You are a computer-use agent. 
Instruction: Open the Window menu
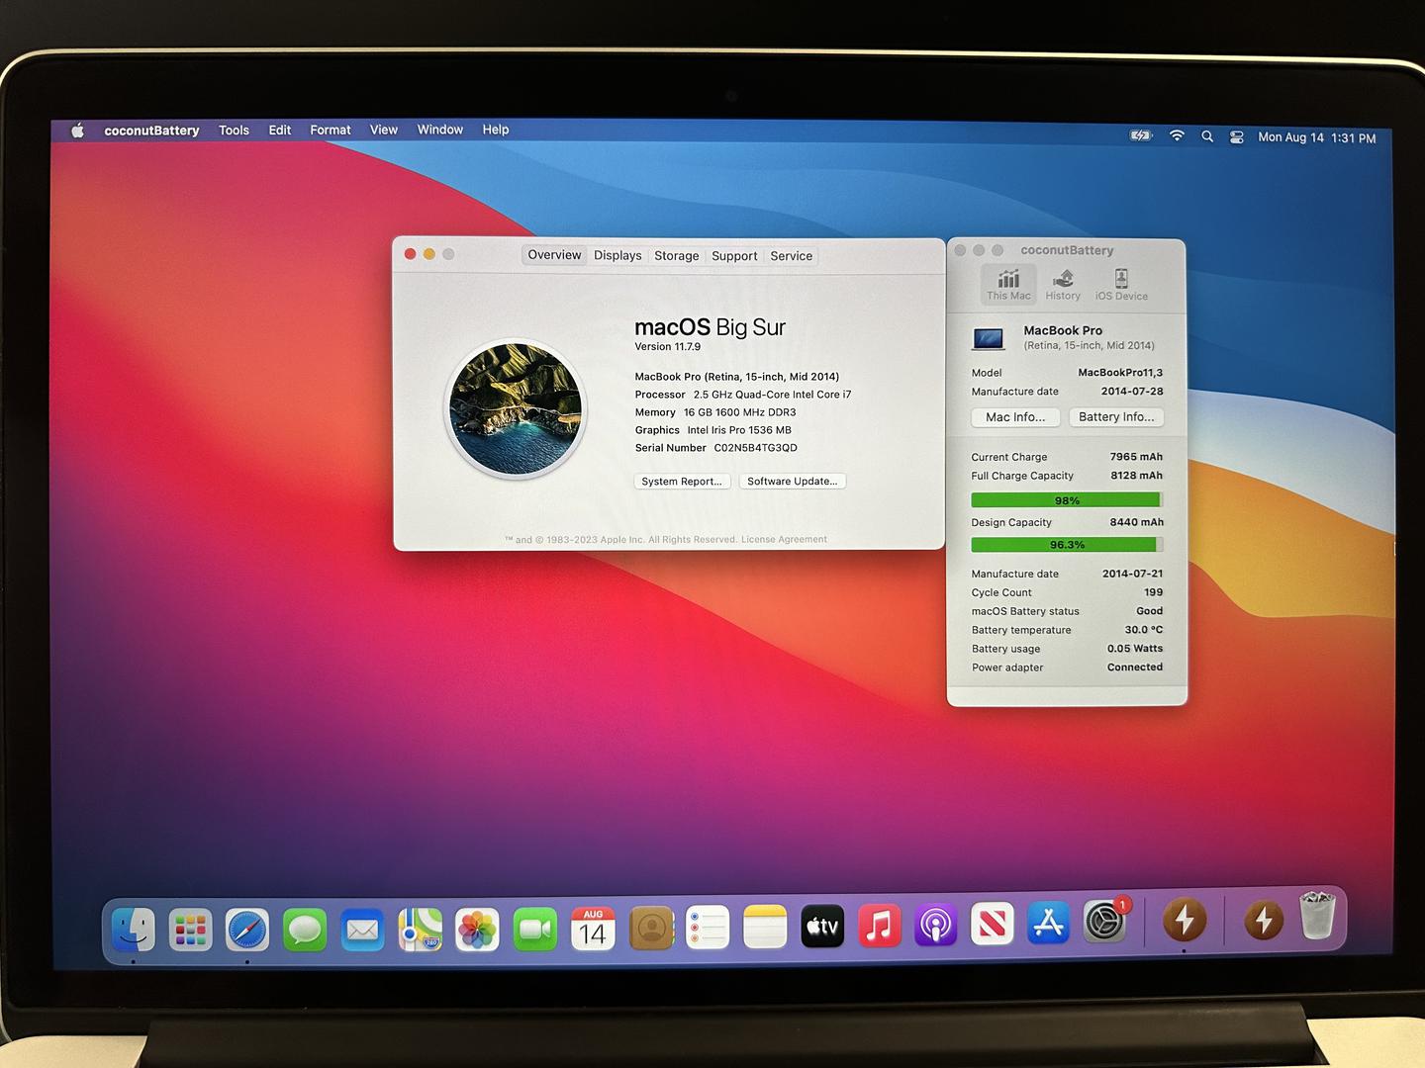coord(440,130)
